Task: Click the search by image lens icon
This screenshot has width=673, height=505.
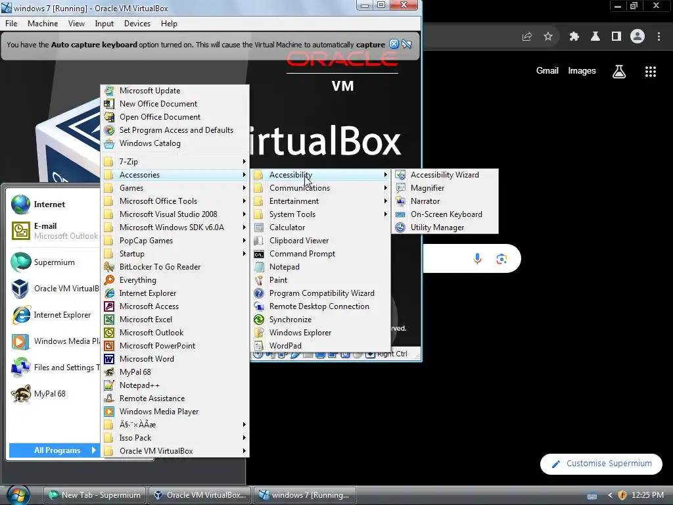Action: tap(501, 259)
